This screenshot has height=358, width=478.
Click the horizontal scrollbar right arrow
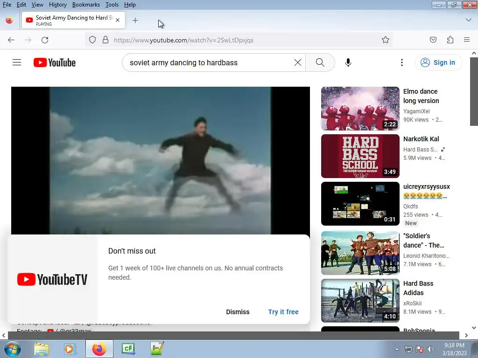pos(466,335)
